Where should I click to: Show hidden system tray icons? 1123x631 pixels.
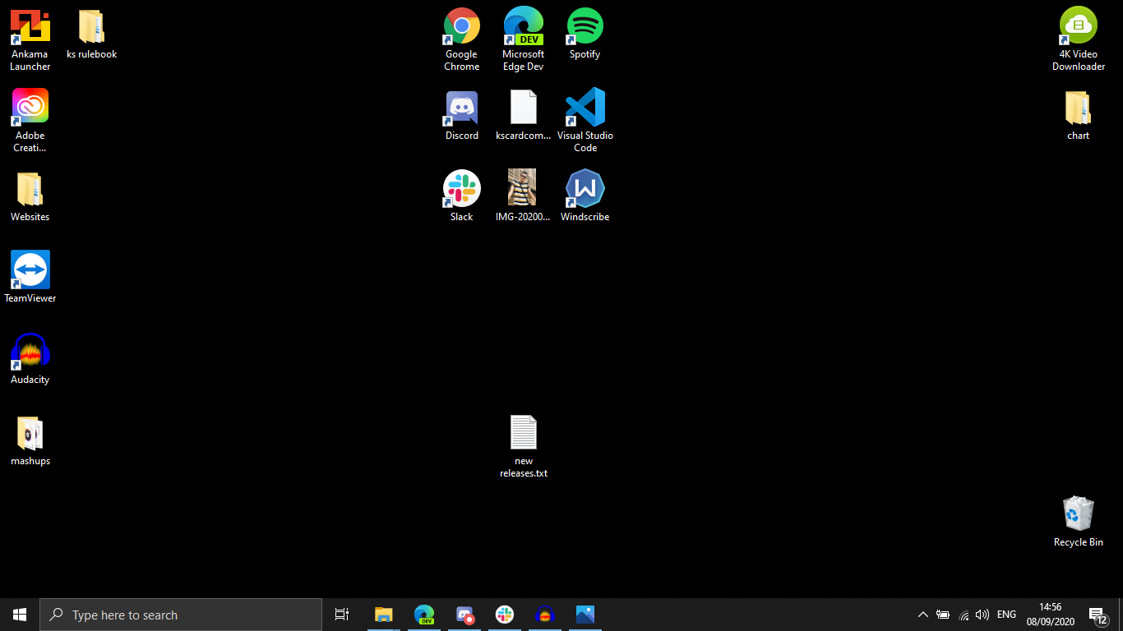coord(922,615)
